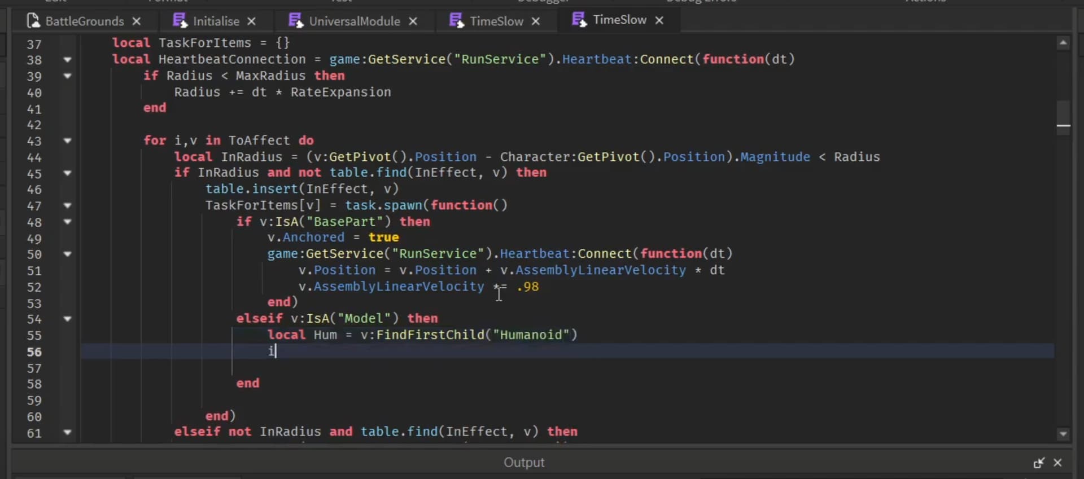Collapse the if block at line 39
Image resolution: width=1084 pixels, height=479 pixels.
coord(68,76)
